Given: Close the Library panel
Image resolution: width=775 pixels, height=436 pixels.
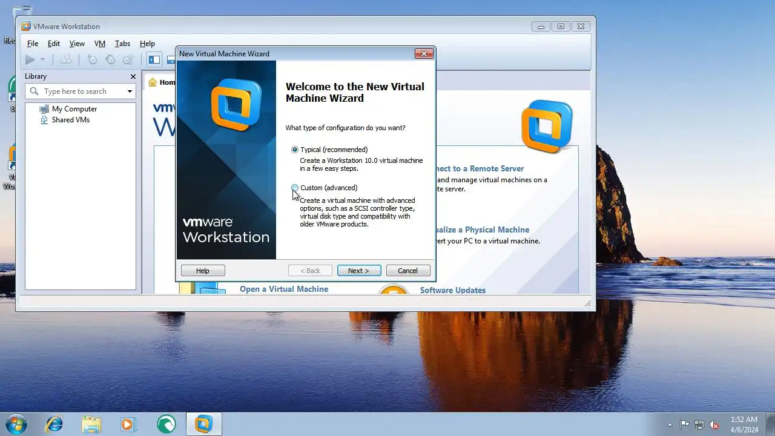Looking at the screenshot, I should point(133,76).
